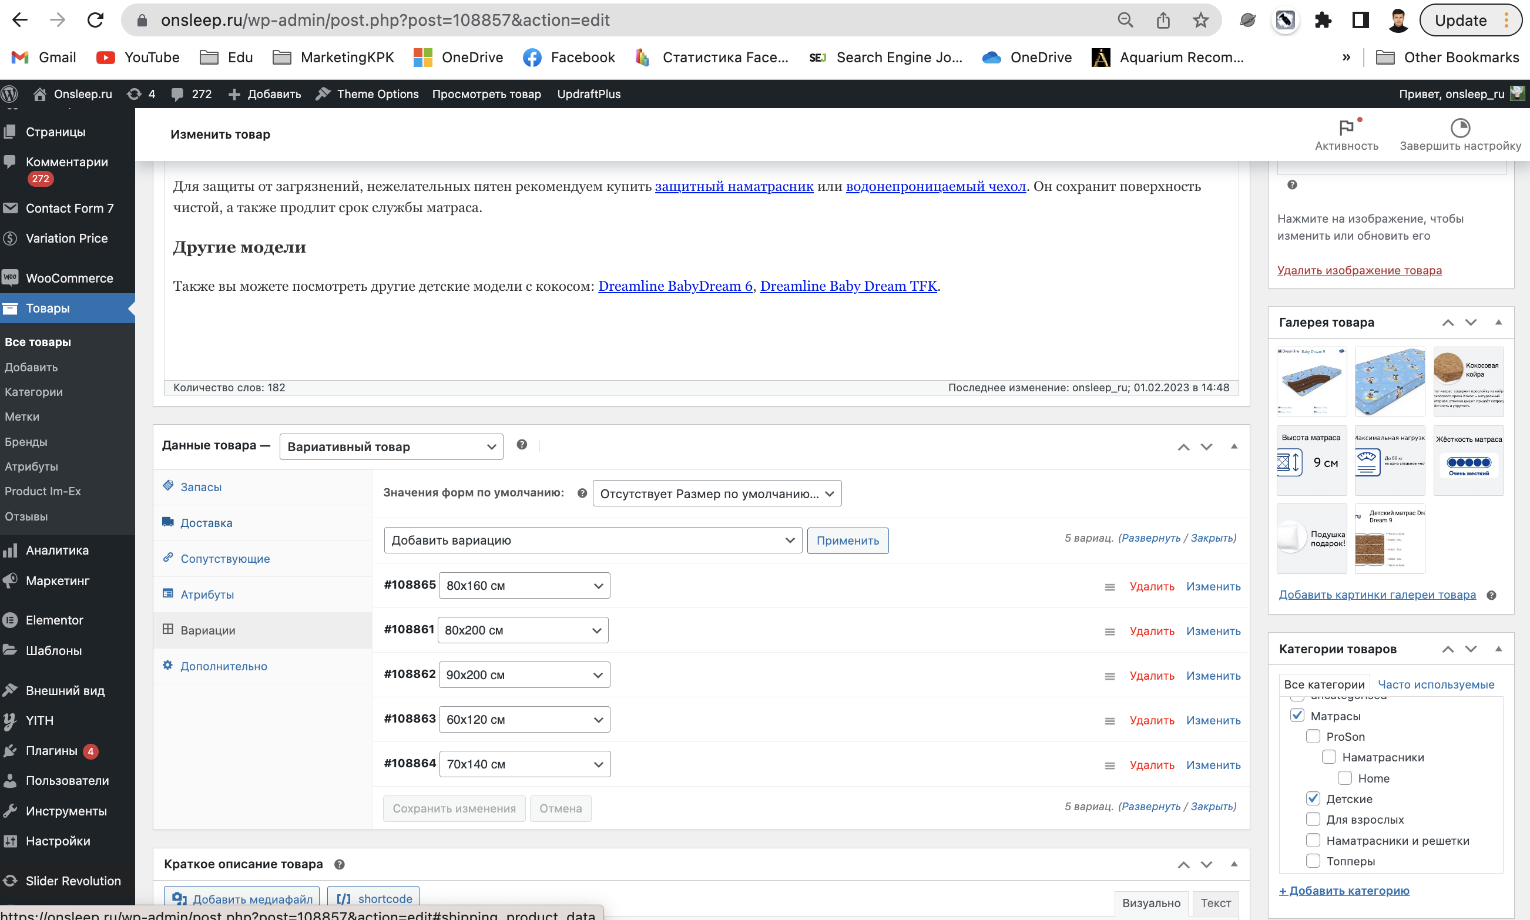Open YouTube bookmark

137,57
